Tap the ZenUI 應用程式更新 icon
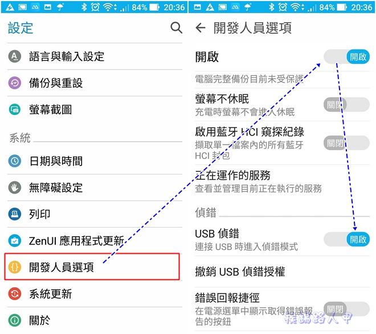The width and height of the screenshot is (376, 334). [x=15, y=240]
